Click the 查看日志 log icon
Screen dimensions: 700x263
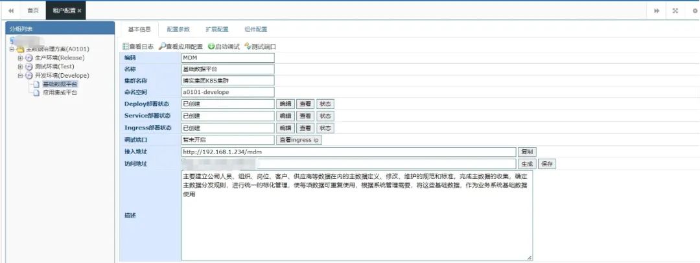coord(126,47)
